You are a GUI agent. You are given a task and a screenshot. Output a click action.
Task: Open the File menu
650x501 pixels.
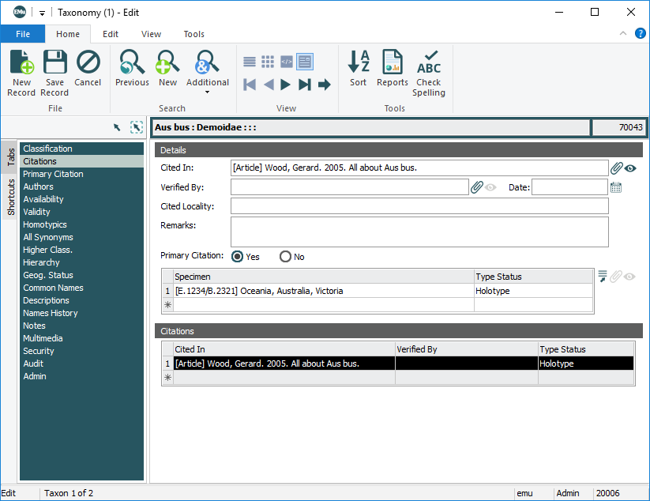point(23,34)
